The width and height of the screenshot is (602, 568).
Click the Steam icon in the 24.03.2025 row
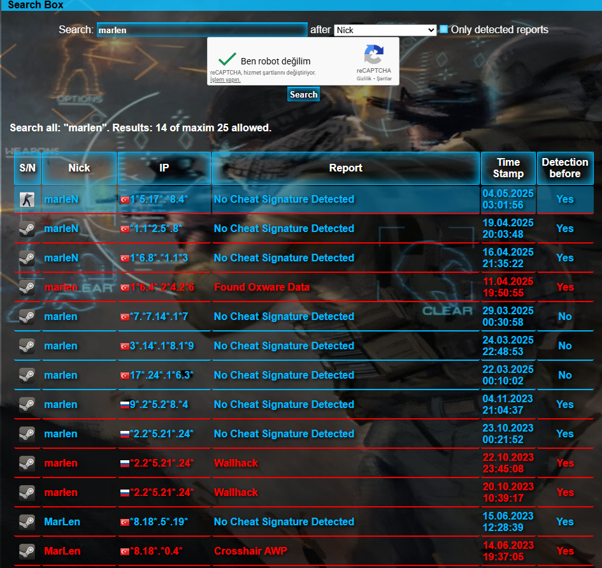[x=27, y=346]
